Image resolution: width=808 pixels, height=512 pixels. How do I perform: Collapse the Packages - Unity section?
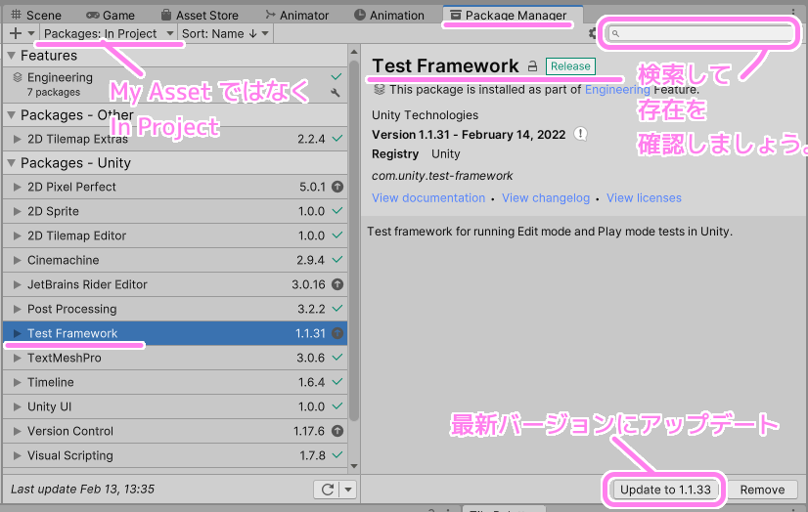coord(12,162)
